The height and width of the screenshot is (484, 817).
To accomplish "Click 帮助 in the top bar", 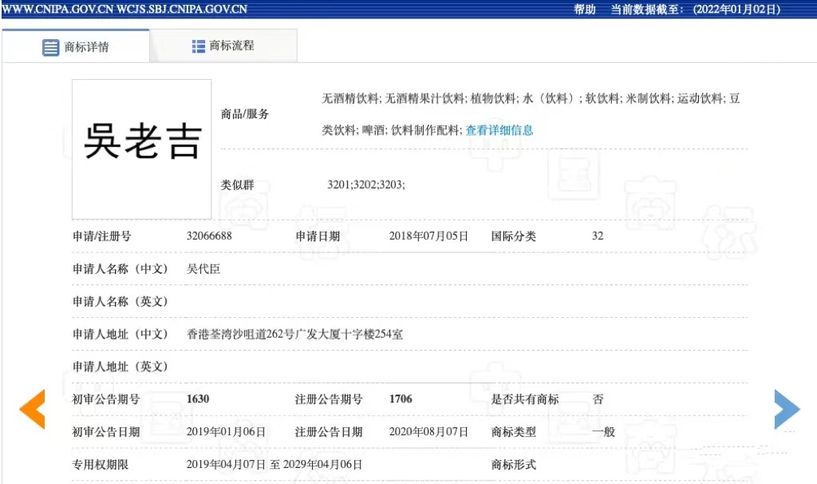I will [x=585, y=10].
